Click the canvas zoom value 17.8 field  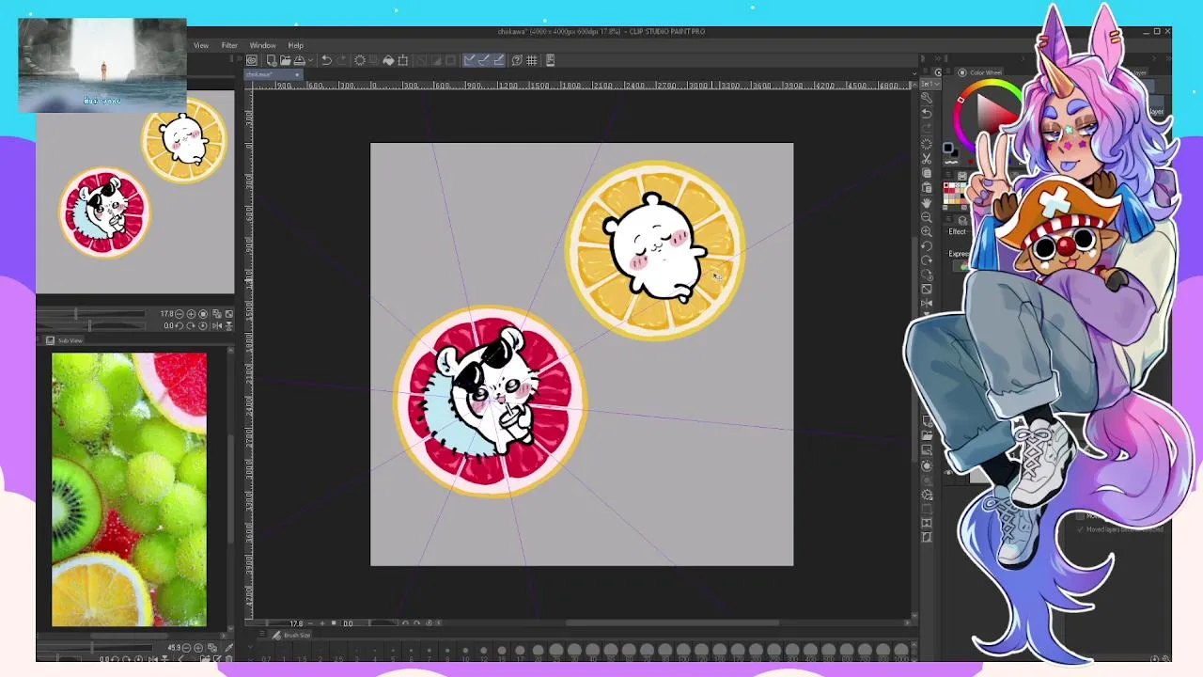[296, 623]
